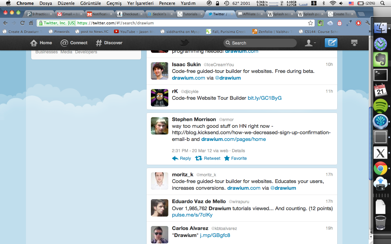This screenshot has width=391, height=244.
Task: Click Isaac Sukin's profile picture
Action: [159, 71]
